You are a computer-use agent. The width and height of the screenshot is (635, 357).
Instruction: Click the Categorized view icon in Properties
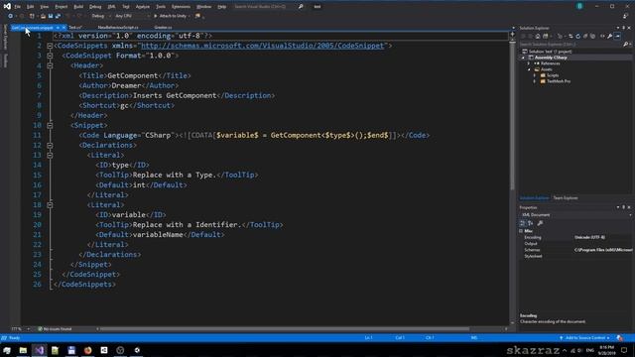pyautogui.click(x=523, y=223)
